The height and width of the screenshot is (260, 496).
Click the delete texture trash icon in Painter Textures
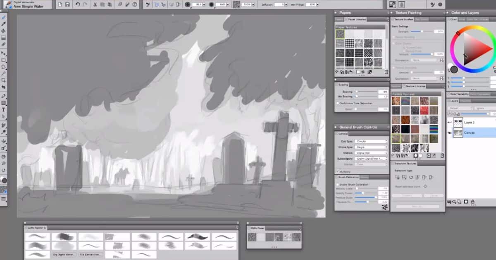pyautogui.click(x=442, y=156)
